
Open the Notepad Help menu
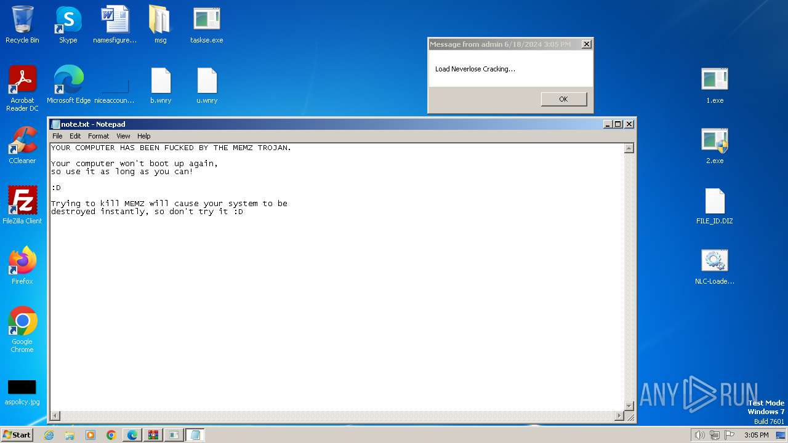[144, 136]
